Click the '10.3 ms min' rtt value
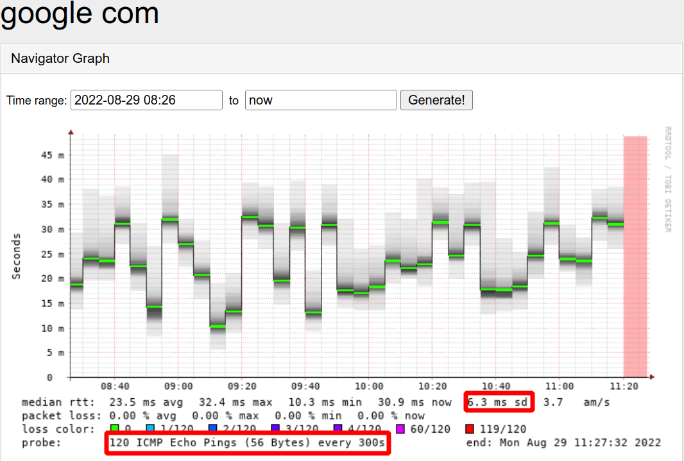684x461 pixels. (x=325, y=402)
